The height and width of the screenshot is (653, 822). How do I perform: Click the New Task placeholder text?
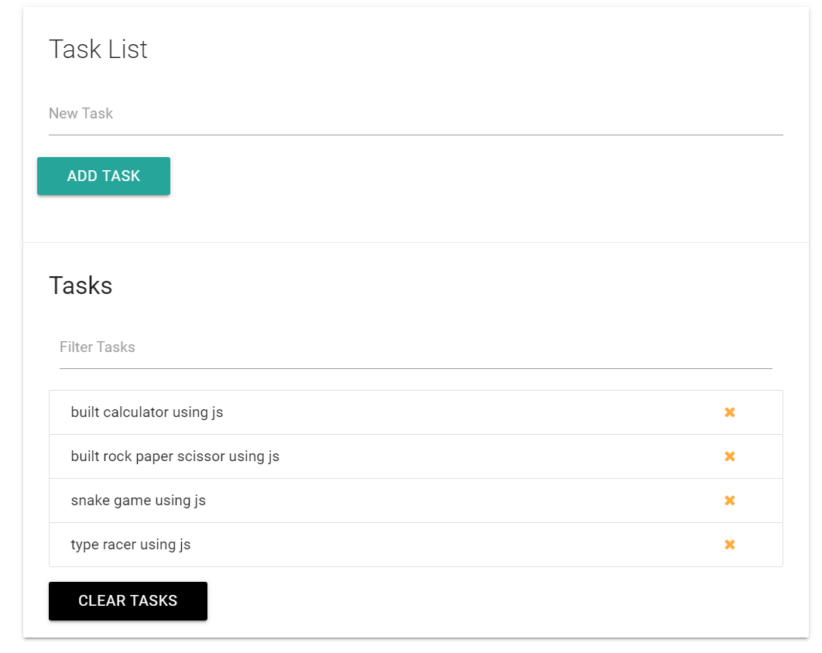(x=80, y=114)
